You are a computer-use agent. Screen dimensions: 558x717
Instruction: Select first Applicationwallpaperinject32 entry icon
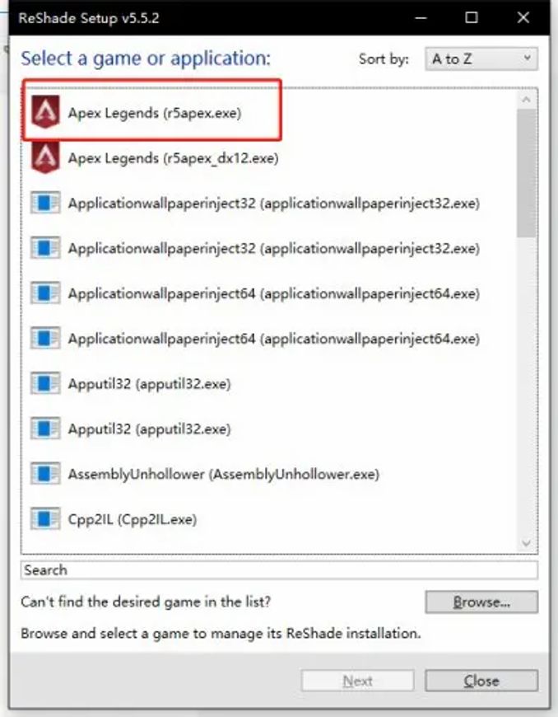(45, 202)
